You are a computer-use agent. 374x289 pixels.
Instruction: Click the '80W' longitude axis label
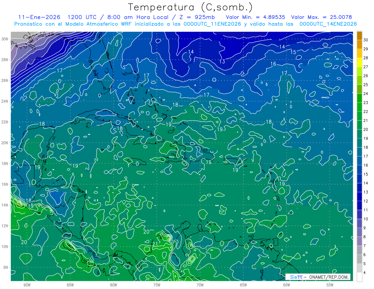coord(113,285)
